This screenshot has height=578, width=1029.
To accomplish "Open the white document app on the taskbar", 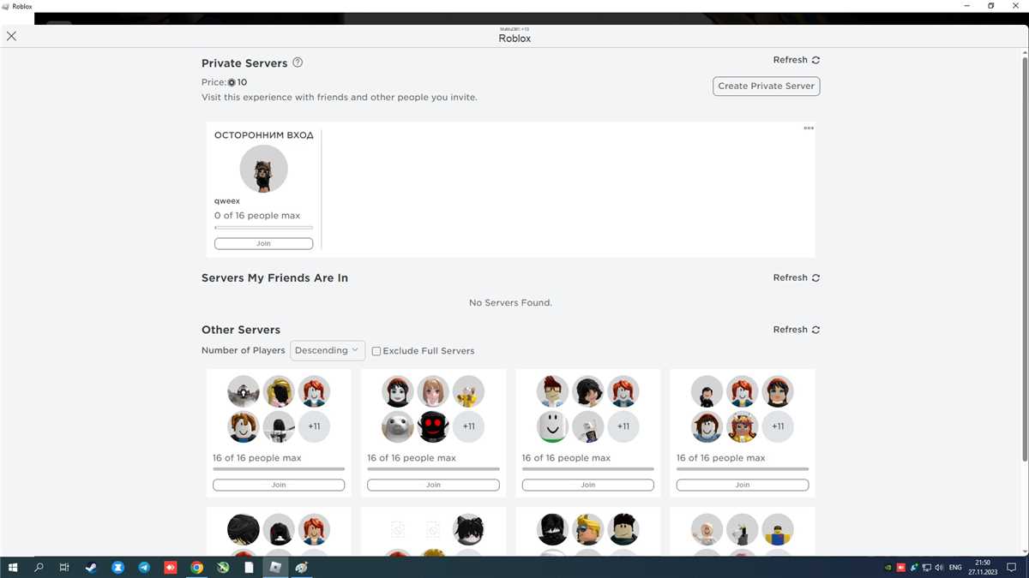I will (x=250, y=567).
